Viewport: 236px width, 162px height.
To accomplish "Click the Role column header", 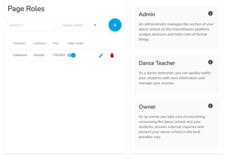I will click(x=55, y=43).
